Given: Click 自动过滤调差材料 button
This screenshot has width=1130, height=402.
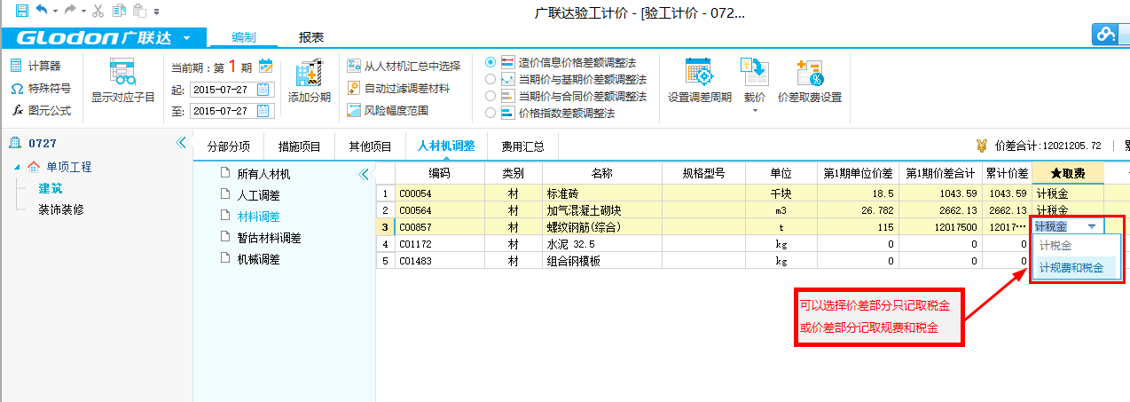Looking at the screenshot, I should 399,89.
